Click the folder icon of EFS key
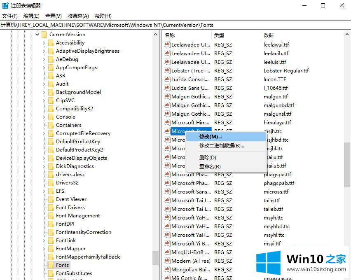The height and width of the screenshot is (280, 351). [51, 191]
